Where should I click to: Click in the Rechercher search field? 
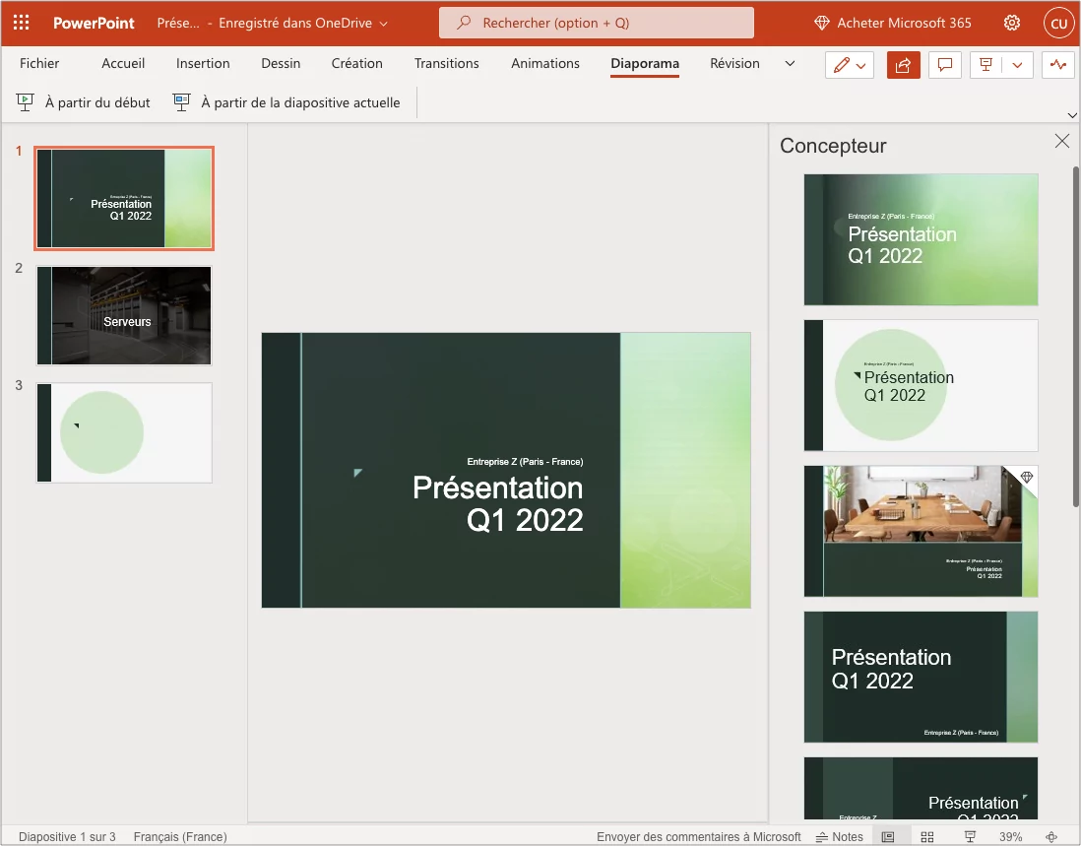click(x=597, y=23)
